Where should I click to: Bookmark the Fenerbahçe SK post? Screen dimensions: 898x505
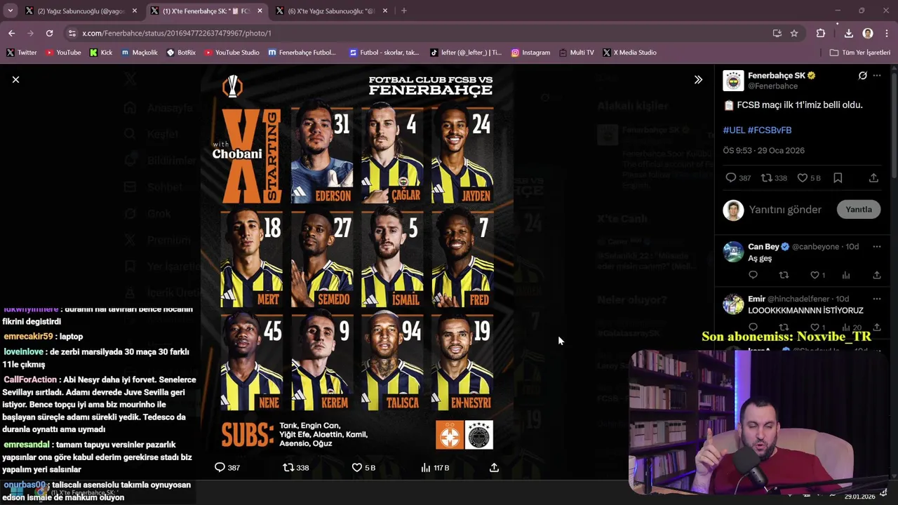[x=838, y=178]
